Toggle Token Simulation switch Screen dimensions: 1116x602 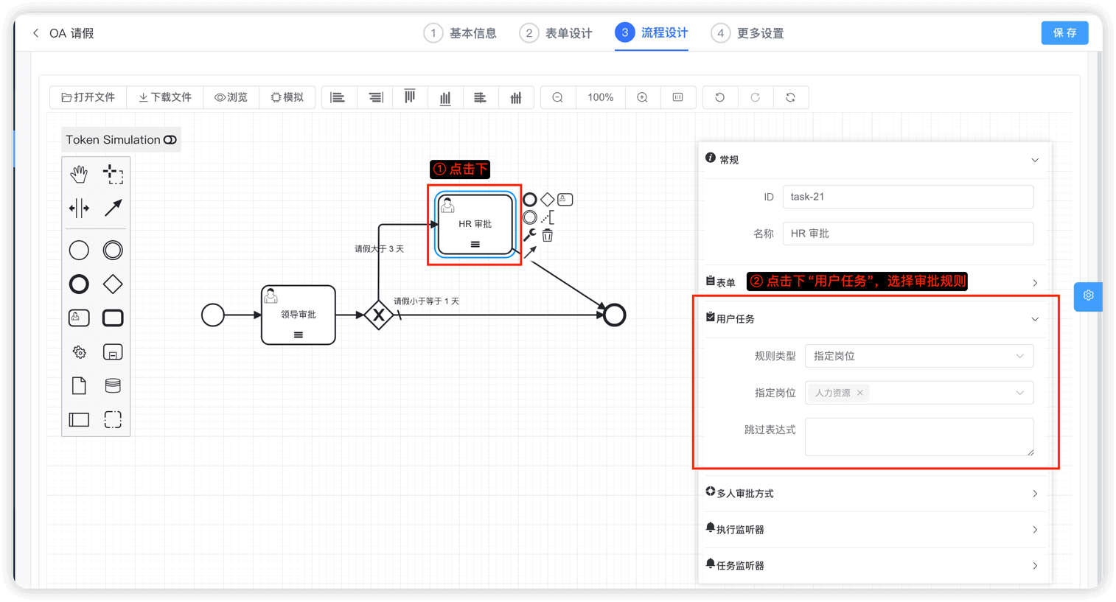click(170, 140)
